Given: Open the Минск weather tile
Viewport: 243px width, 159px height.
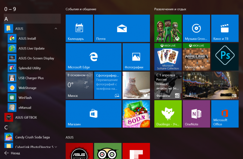Looking at the screenshot, I should 79,85.
